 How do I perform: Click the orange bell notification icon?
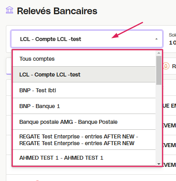(166, 66)
